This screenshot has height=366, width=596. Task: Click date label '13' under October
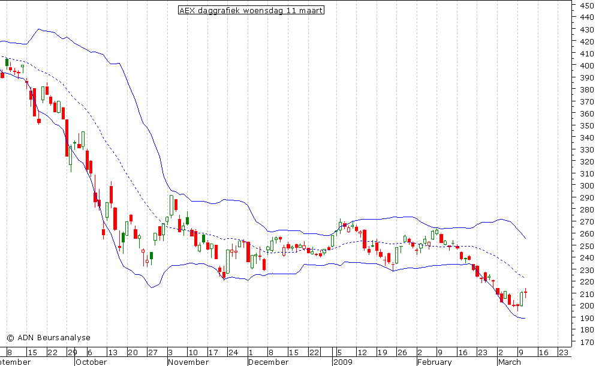pyautogui.click(x=113, y=352)
